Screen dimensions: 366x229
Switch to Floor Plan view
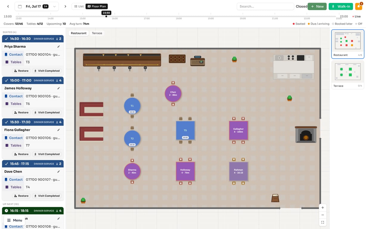(x=97, y=6)
